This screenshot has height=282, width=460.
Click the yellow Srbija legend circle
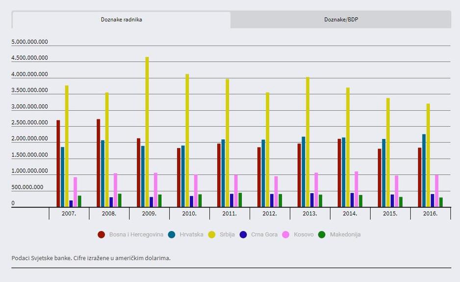[212, 235]
